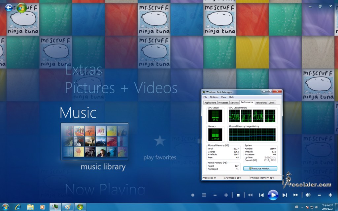The width and height of the screenshot is (338, 211).
Task: Select Pictures + Videos menu heading
Action: point(121,88)
